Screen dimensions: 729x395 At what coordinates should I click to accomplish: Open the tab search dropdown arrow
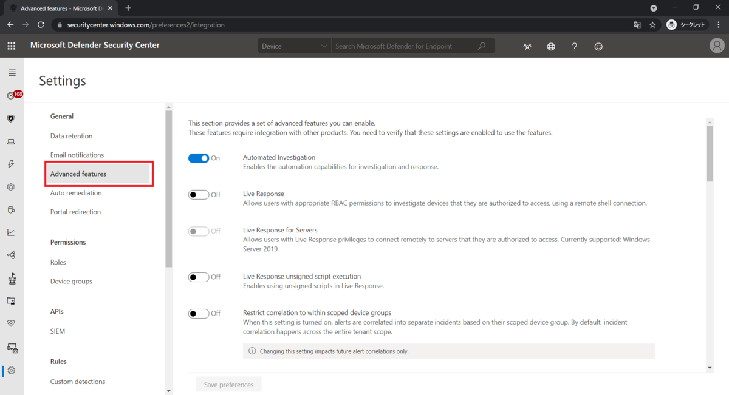point(654,8)
